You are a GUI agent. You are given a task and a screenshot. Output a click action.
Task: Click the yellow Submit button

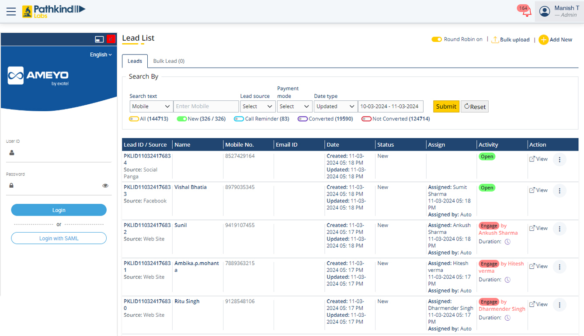coord(446,106)
